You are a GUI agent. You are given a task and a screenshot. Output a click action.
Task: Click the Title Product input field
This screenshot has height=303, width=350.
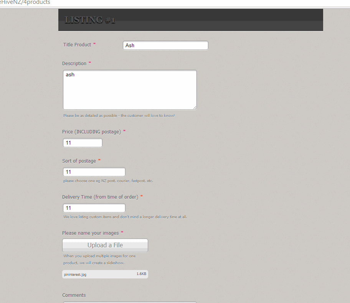coord(165,45)
